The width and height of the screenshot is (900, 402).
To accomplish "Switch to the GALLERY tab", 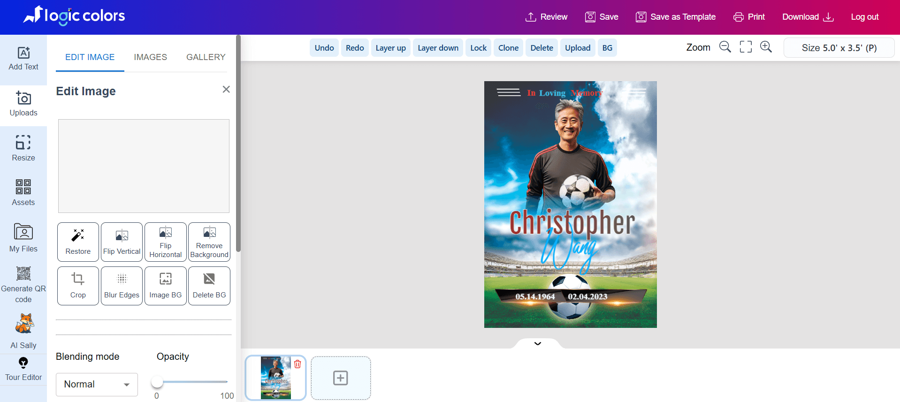I will [x=206, y=57].
